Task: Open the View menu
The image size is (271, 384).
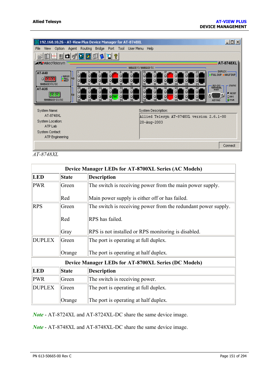Action: point(47,49)
